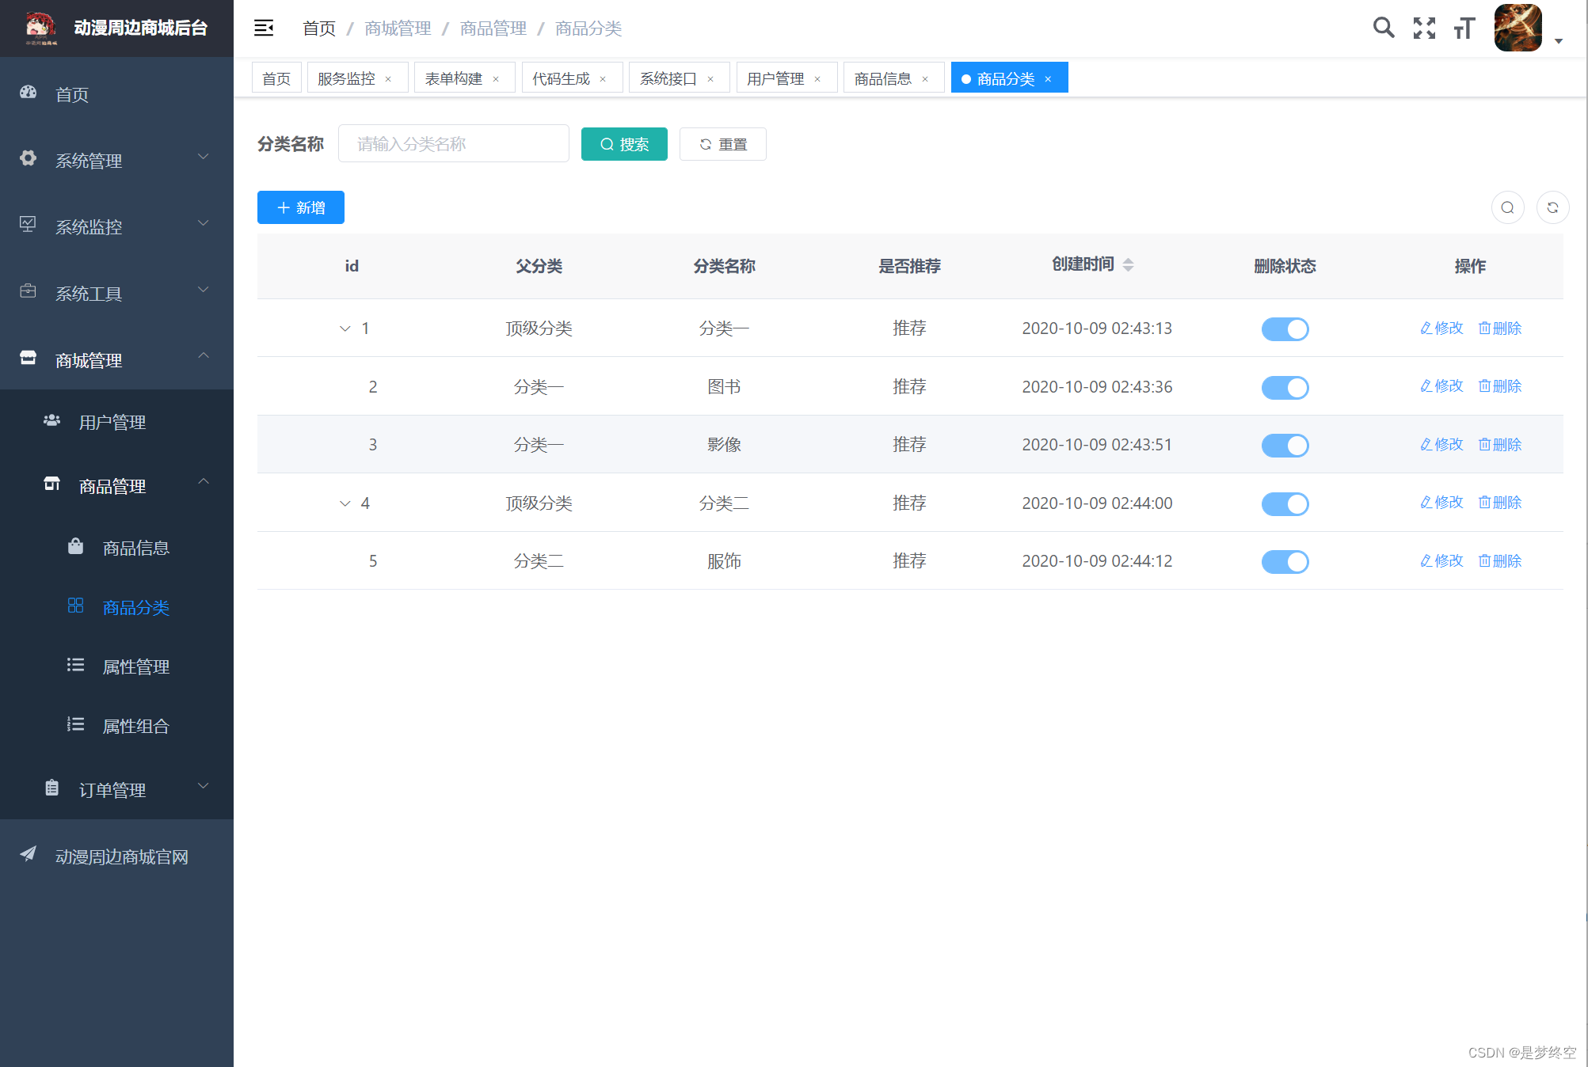
Task: Click 修改 link on the 服饰 row
Action: click(x=1441, y=560)
